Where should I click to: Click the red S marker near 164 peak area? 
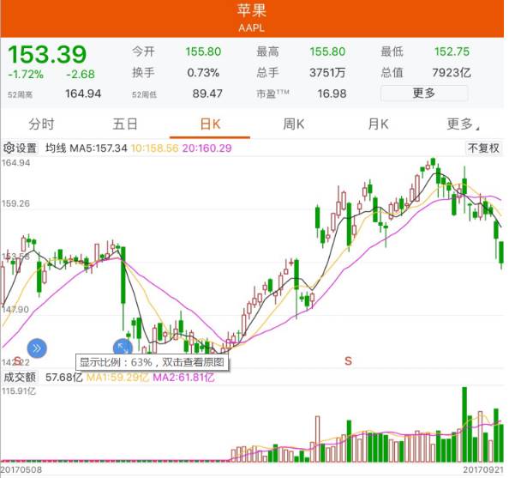(348, 361)
